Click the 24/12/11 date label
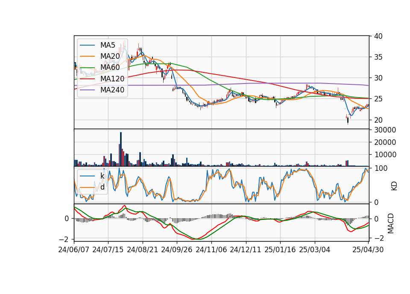This screenshot has height=294, width=410. pos(246,250)
